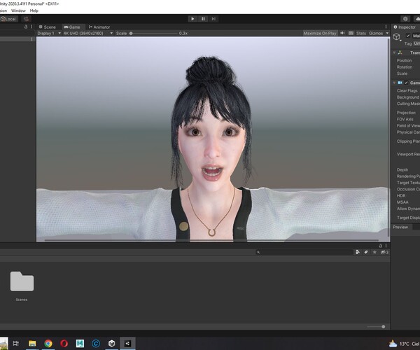Click the favorites star icon in Project
This screenshot has width=420, height=350.
coord(374,252)
